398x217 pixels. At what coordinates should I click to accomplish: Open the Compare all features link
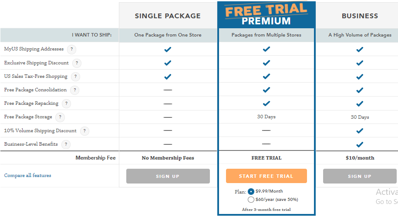tap(28, 175)
